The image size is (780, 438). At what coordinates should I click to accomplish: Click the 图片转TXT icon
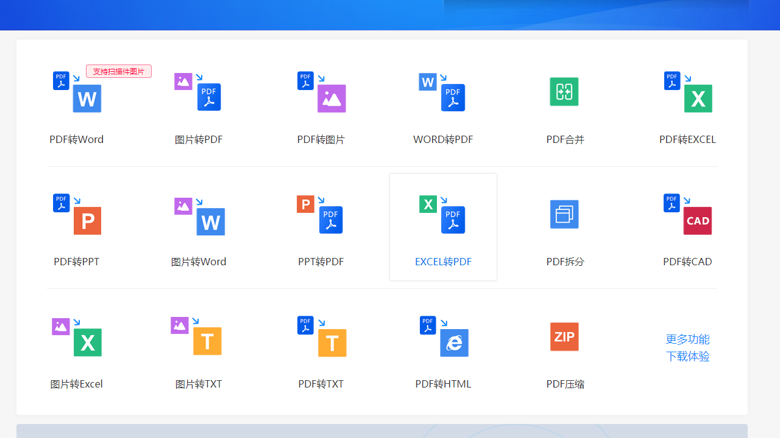pos(196,336)
